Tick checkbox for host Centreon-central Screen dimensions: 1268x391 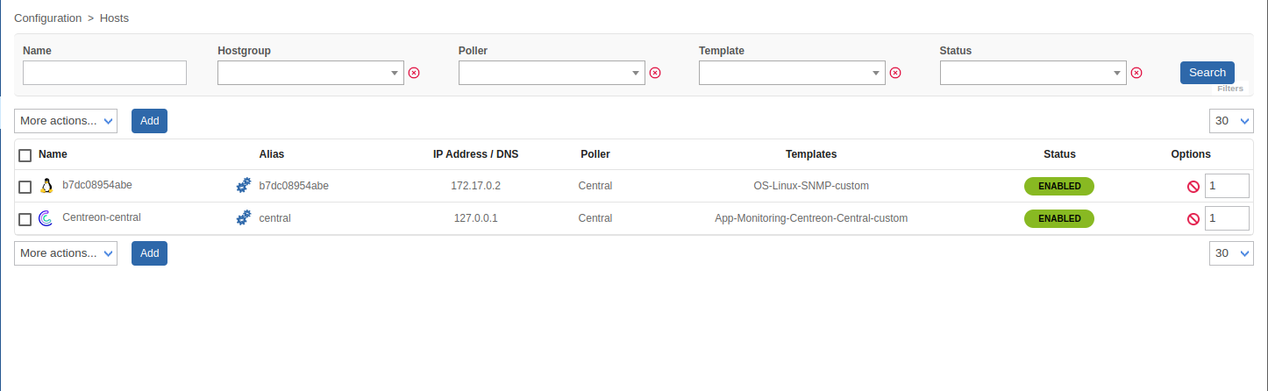(25, 219)
